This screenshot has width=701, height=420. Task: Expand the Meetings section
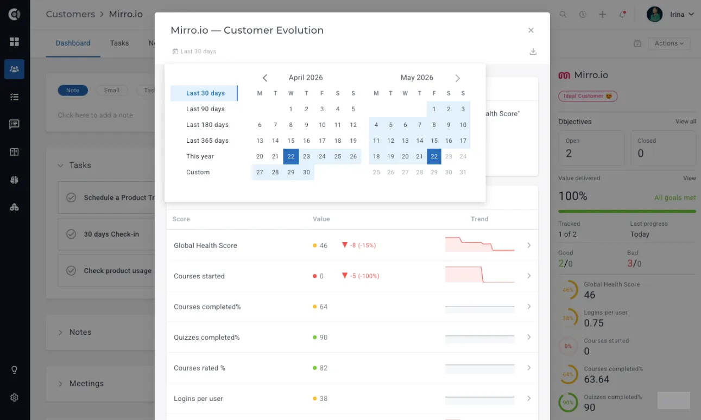coord(61,384)
